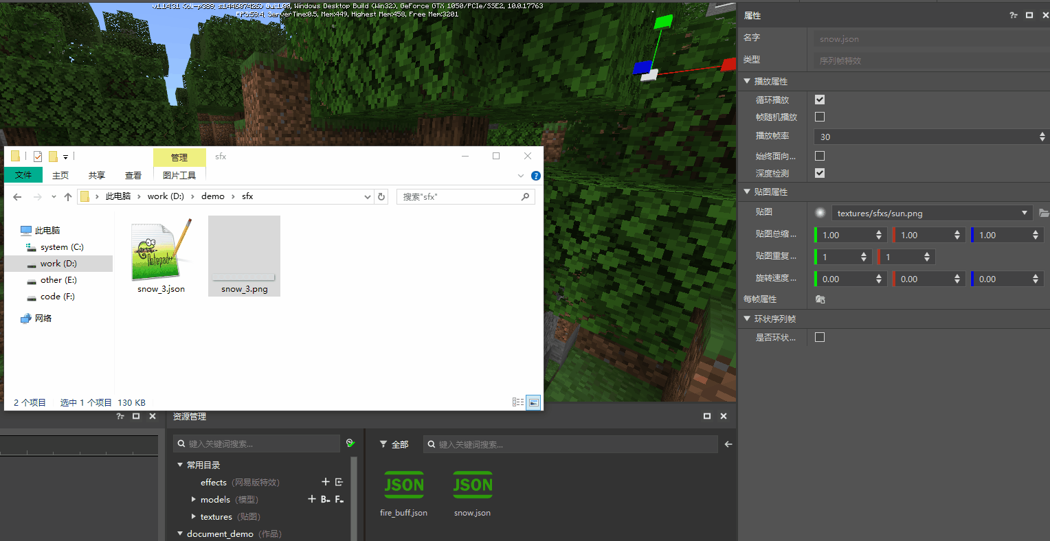This screenshot has height=541, width=1050.
Task: Toggle the 循环播放 checkbox
Action: point(820,100)
